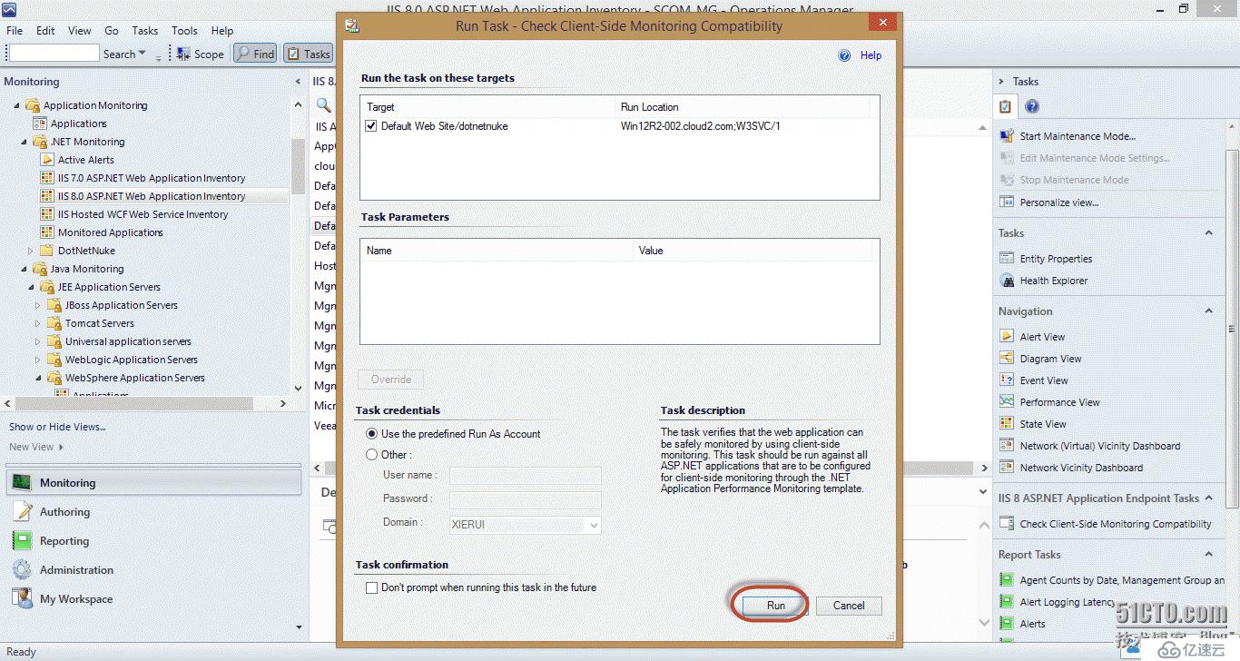Open the Tasks menu

tap(145, 31)
